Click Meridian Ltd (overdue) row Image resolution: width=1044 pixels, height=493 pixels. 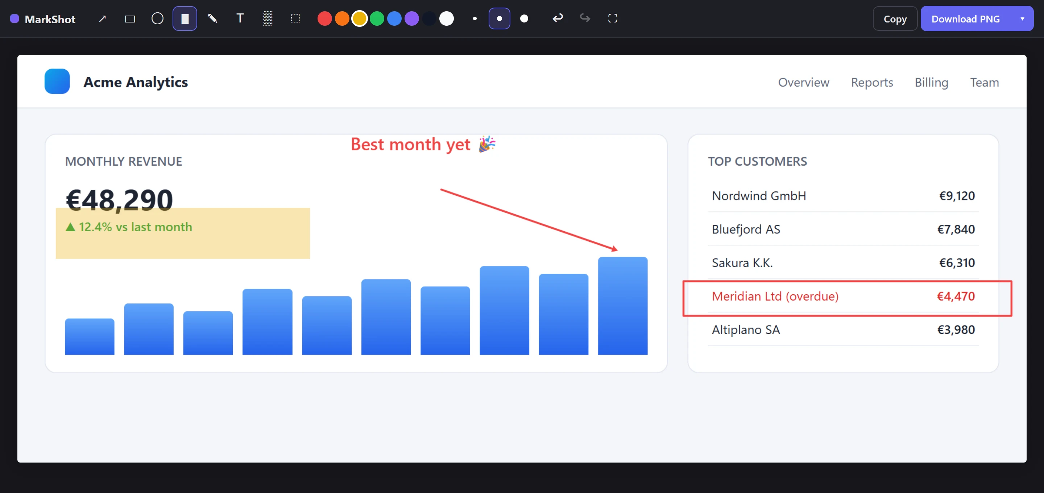[843, 297]
